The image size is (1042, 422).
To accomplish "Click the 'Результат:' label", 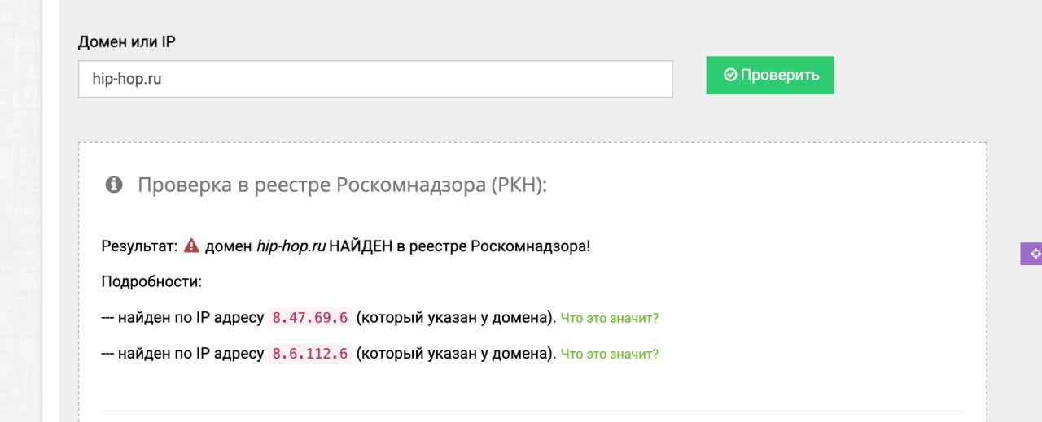I will pos(139,246).
